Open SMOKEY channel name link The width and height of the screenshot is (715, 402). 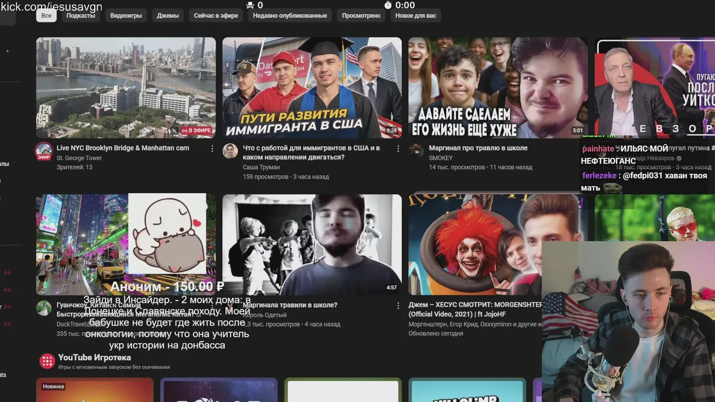pyautogui.click(x=441, y=158)
